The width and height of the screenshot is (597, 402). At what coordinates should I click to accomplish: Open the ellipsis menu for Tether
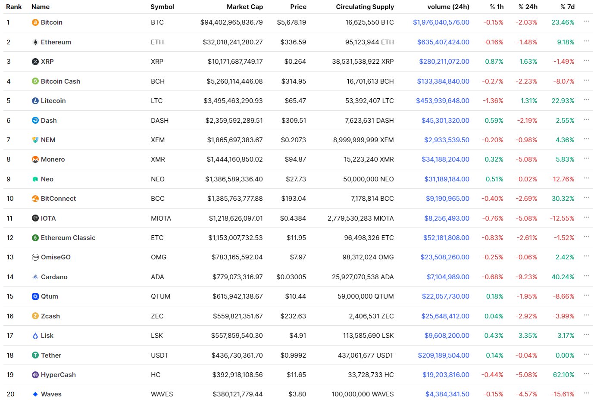586,354
